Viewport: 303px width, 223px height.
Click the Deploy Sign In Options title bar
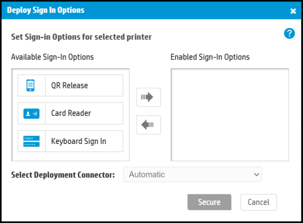[125, 10]
